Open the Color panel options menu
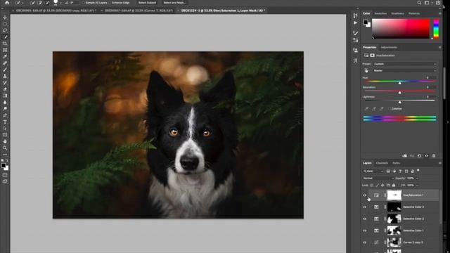The height and width of the screenshot is (253, 450). (x=439, y=13)
